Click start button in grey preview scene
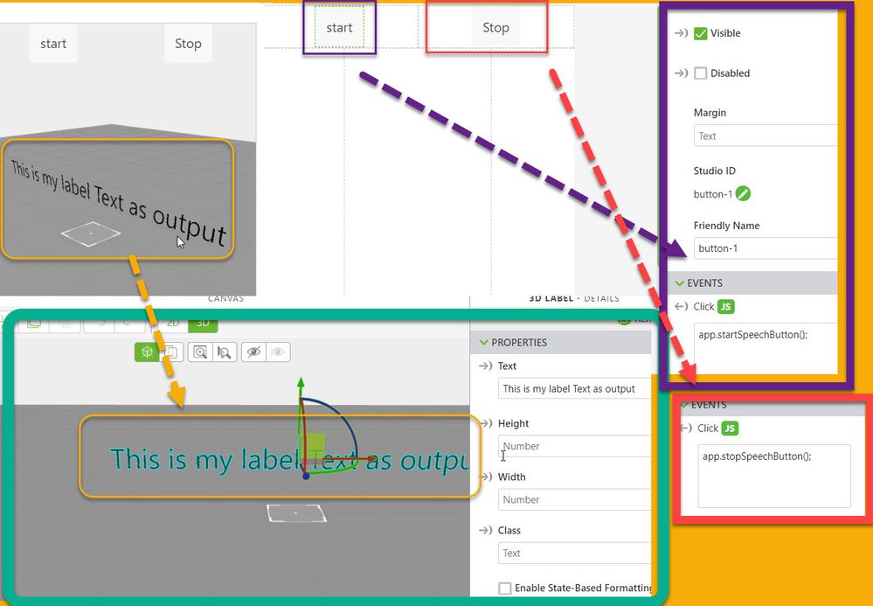Screen dimensions: 873x606 click(53, 44)
